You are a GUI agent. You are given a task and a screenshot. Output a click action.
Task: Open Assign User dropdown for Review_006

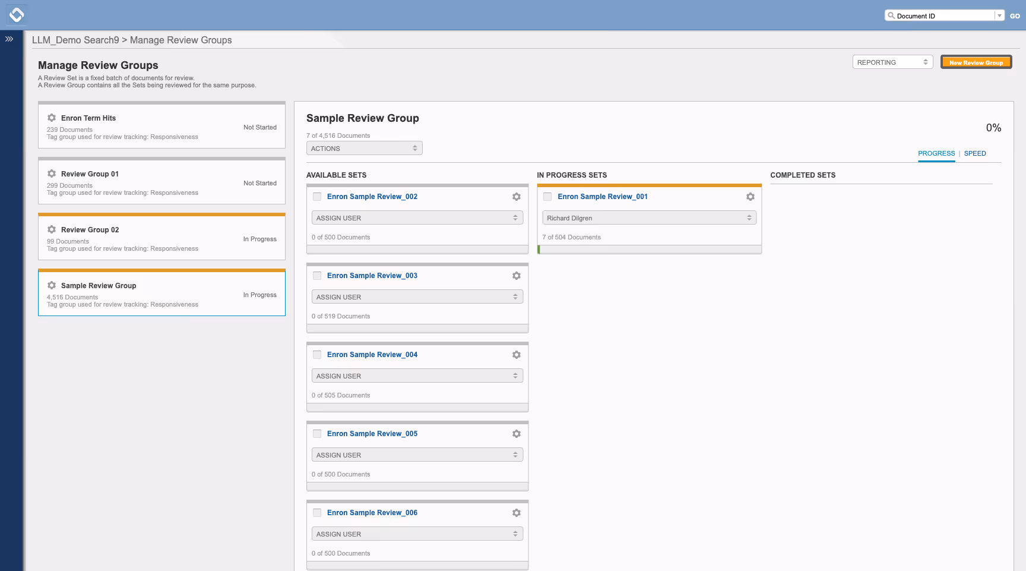point(417,534)
